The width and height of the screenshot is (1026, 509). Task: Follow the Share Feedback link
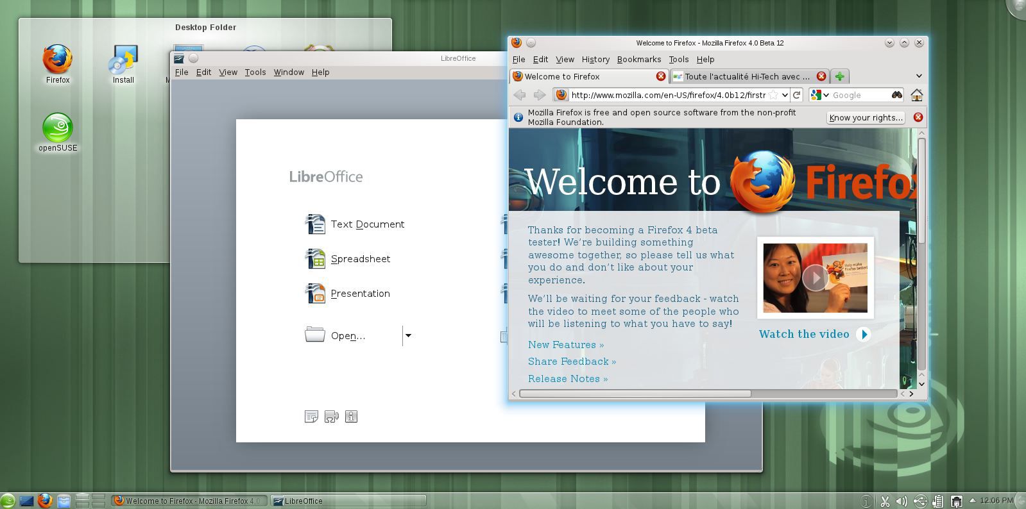click(572, 362)
